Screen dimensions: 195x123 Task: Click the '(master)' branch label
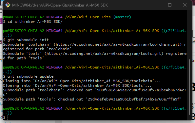click(x=122, y=17)
